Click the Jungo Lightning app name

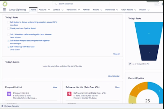(17, 10)
